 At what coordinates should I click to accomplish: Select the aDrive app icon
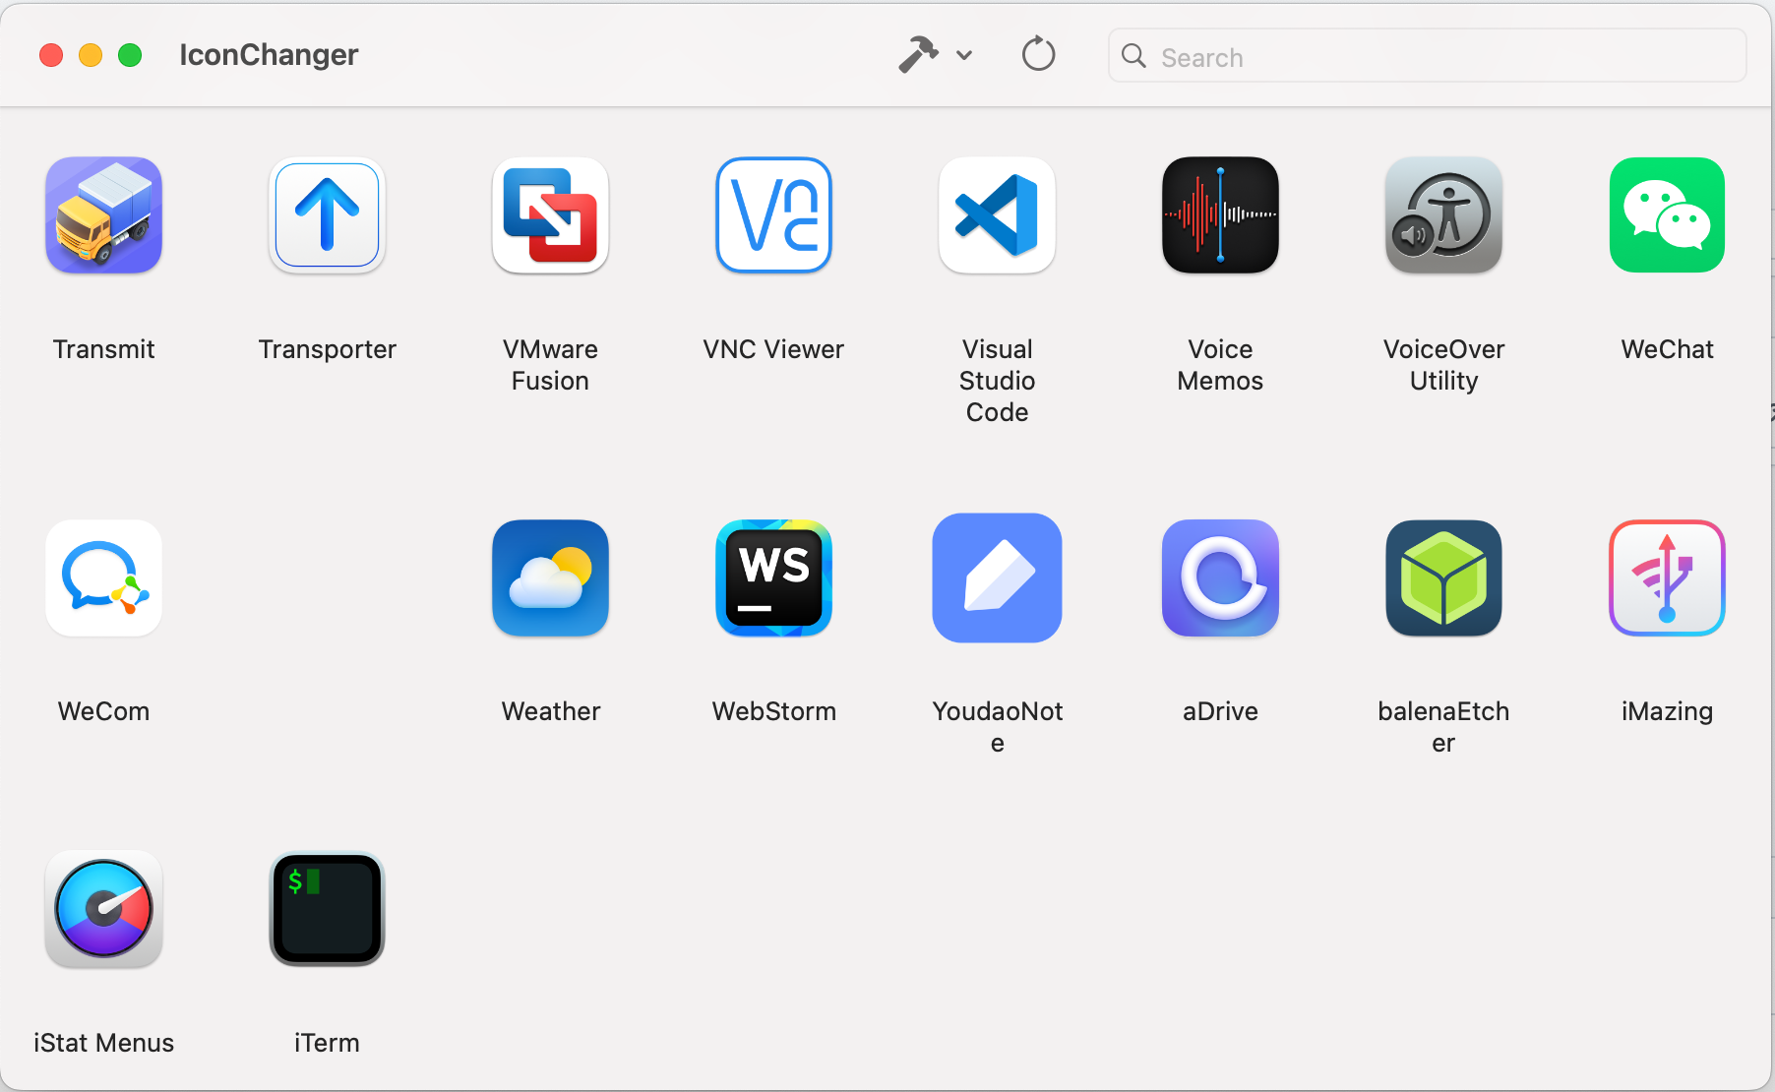[1220, 577]
